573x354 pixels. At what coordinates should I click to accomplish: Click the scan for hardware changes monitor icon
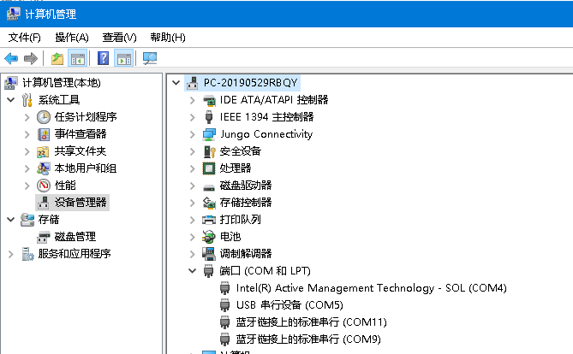(x=150, y=58)
